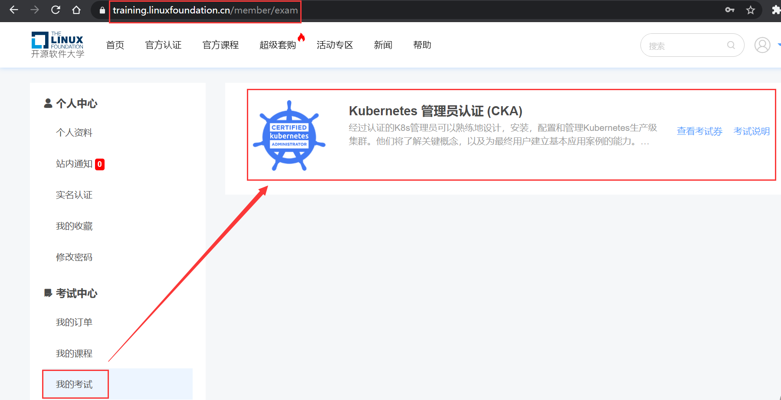This screenshot has width=781, height=400.
Task: Select 个人资料 in the sidebar
Action: coord(74,133)
